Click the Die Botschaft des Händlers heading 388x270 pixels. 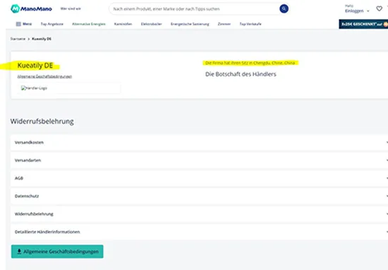pos(241,74)
